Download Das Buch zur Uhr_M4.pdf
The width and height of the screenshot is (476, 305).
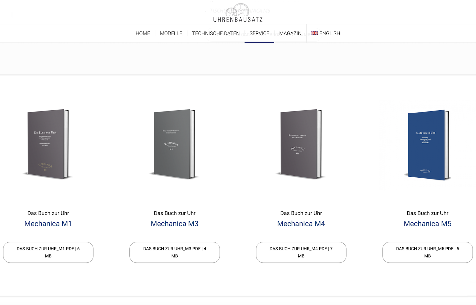coord(301,252)
